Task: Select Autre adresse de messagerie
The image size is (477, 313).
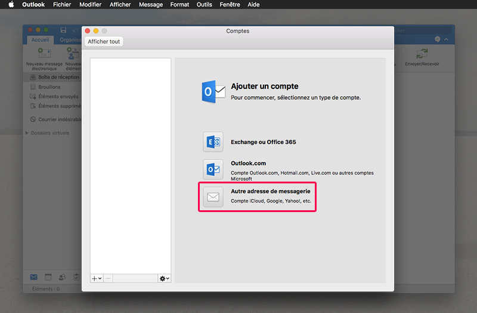Action: pyautogui.click(x=257, y=197)
